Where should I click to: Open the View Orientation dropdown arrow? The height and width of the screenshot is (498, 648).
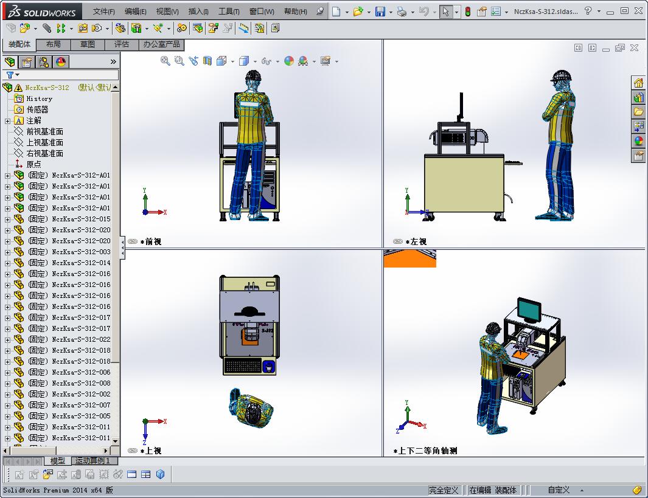(x=232, y=61)
